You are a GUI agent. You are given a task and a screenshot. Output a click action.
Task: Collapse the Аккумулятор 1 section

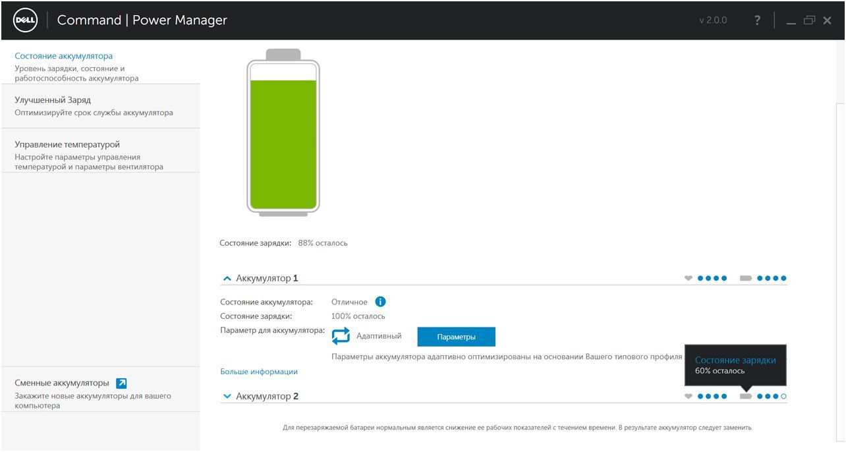(x=227, y=277)
